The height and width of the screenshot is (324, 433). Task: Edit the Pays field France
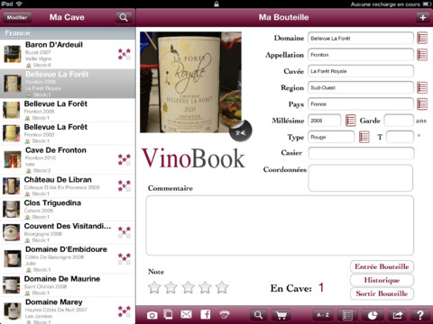[x=361, y=104]
